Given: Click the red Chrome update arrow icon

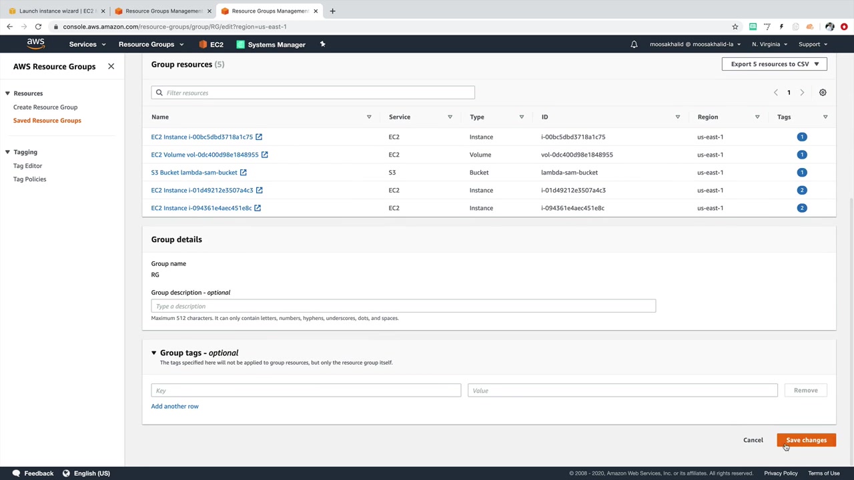Looking at the screenshot, I should 844,27.
